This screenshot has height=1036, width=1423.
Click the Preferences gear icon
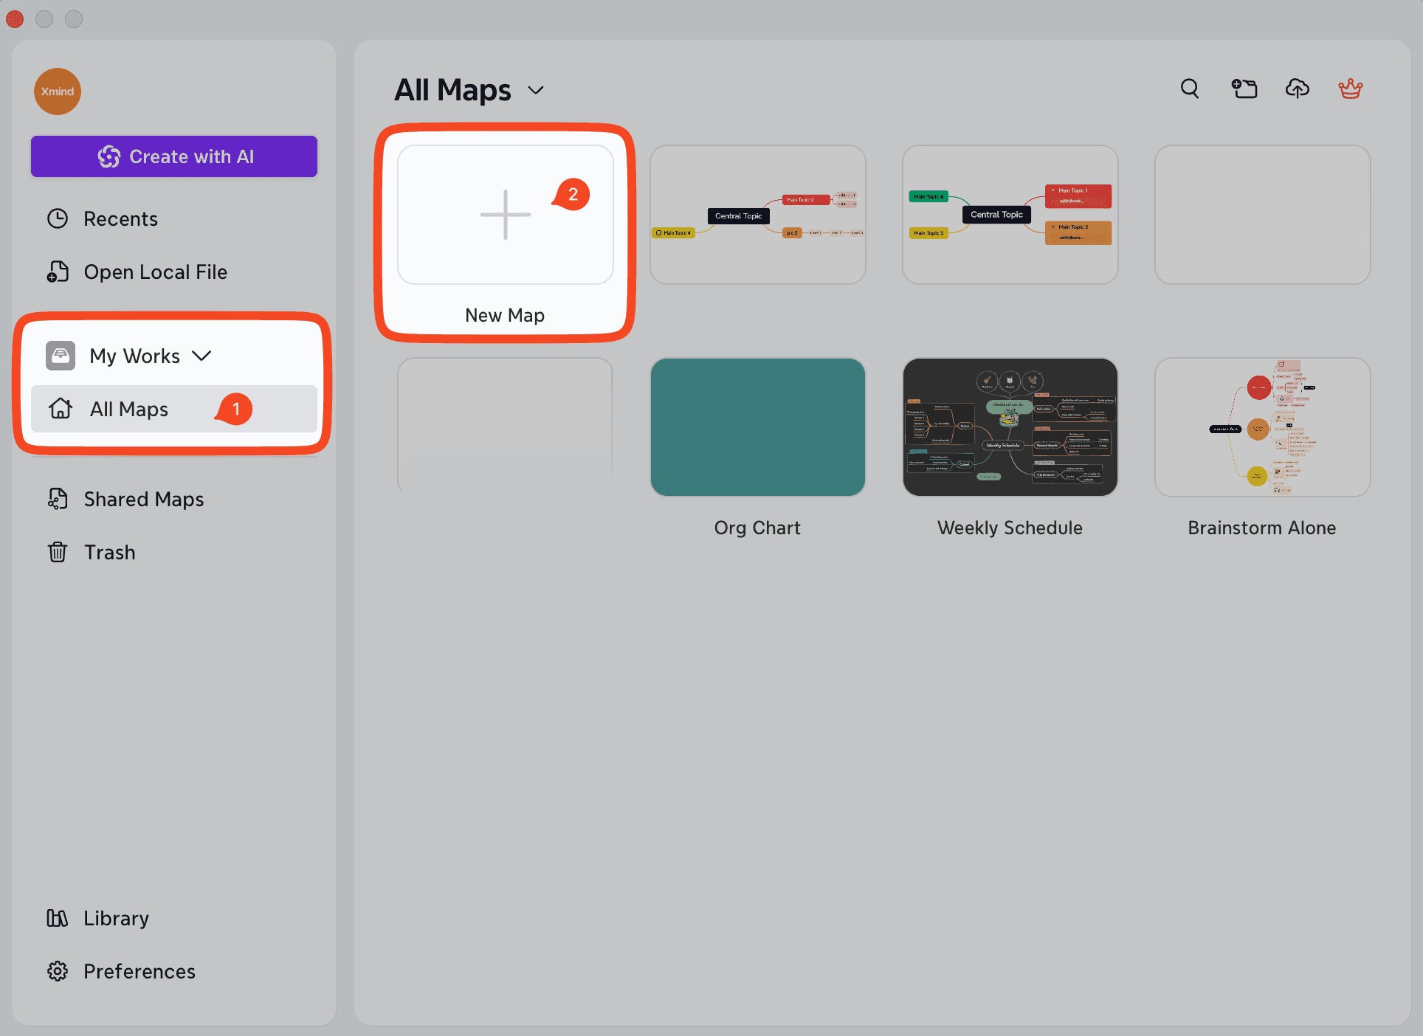click(58, 971)
